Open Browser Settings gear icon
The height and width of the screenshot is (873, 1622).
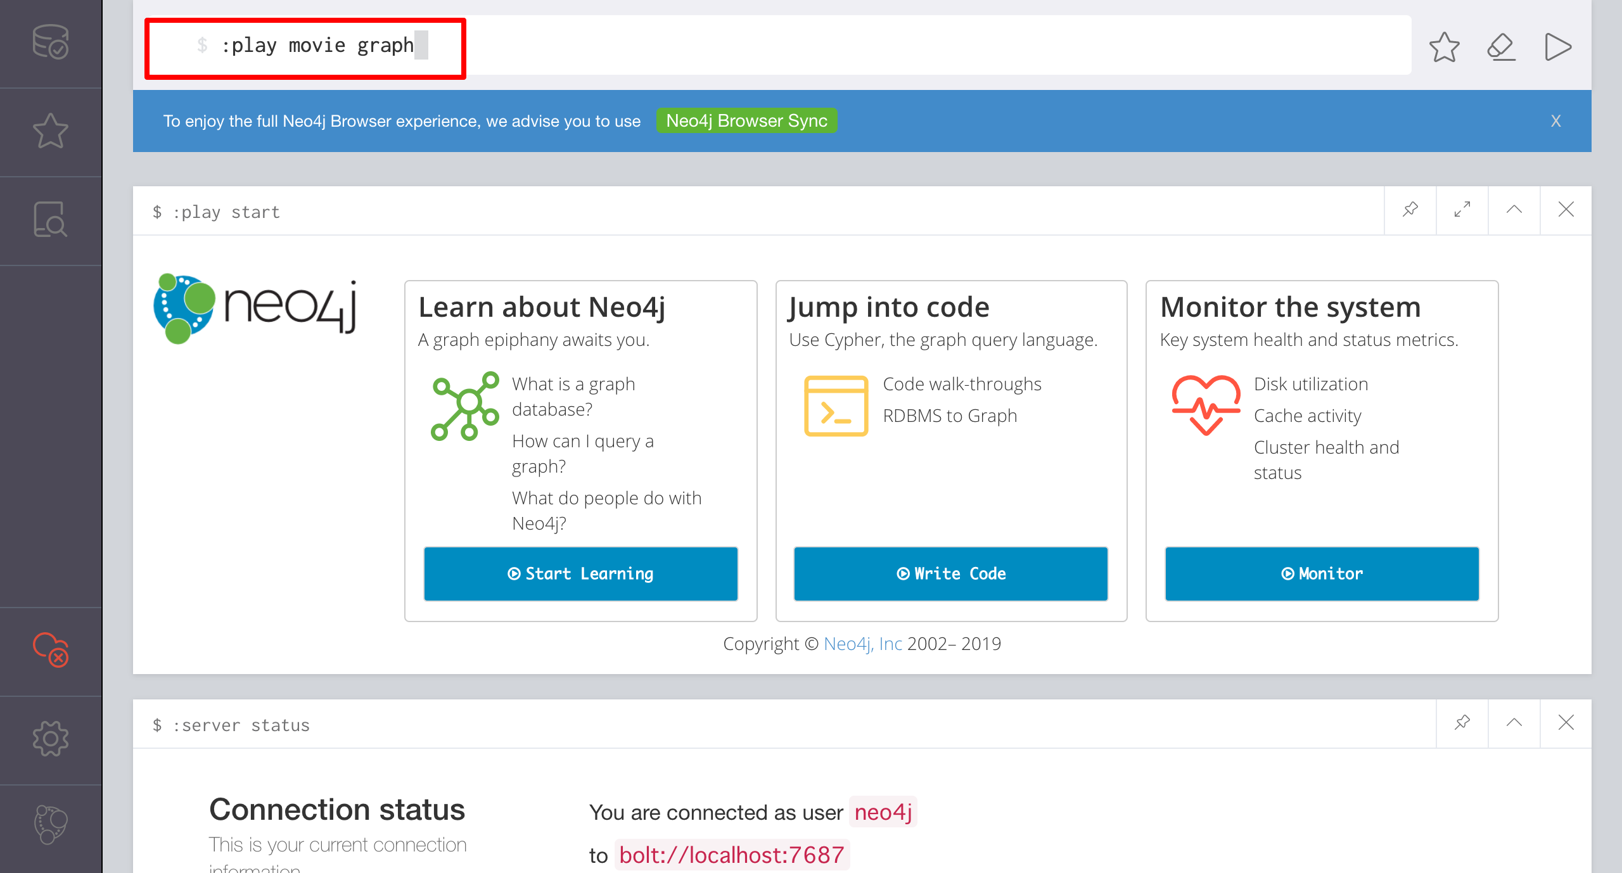[51, 739]
